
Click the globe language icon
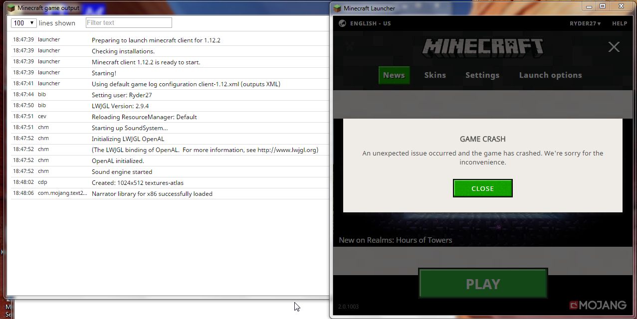pos(342,23)
